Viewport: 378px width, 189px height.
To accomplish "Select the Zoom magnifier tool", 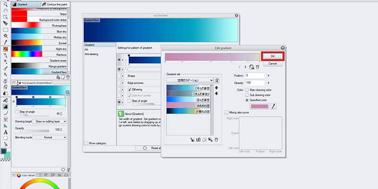I will click(5, 4).
